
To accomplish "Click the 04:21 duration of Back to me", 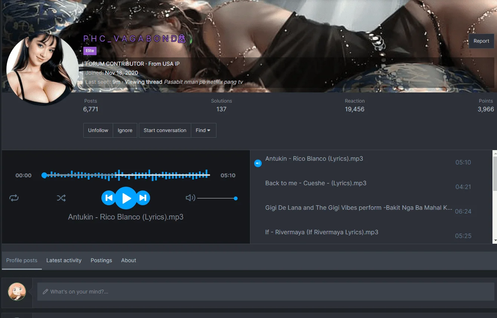I will [x=463, y=187].
